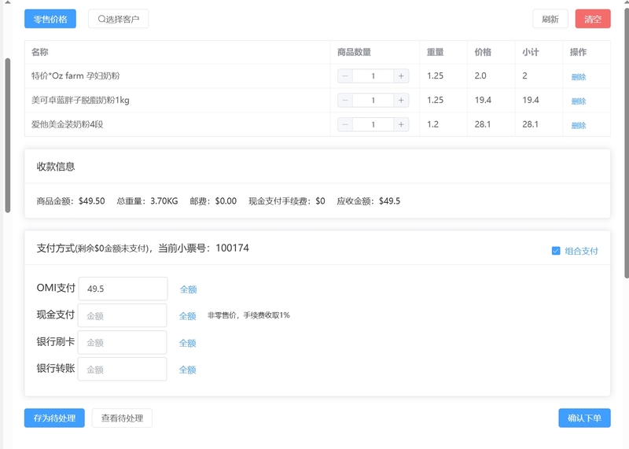Open the 选择客户 customer search
Screen dimensions: 629x449
(119, 19)
